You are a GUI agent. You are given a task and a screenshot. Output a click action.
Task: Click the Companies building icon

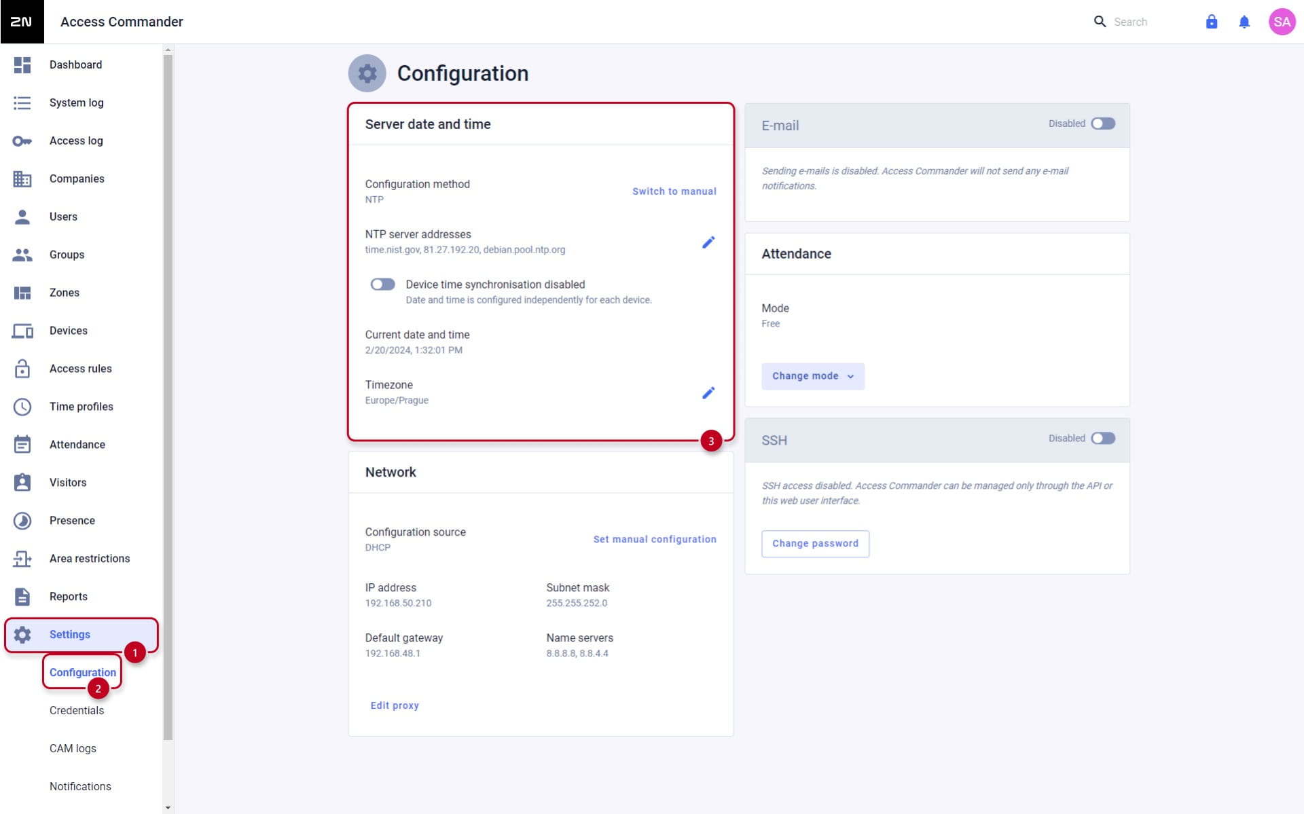point(22,179)
